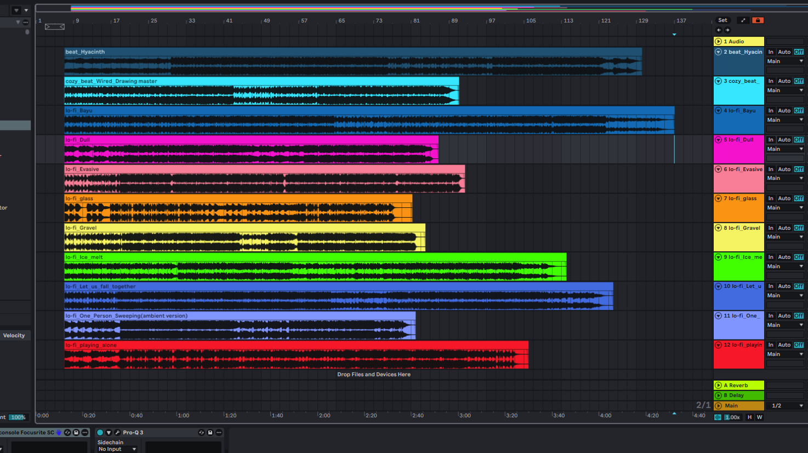
Task: Adjust the 1.00x track height slider
Action: click(732, 417)
